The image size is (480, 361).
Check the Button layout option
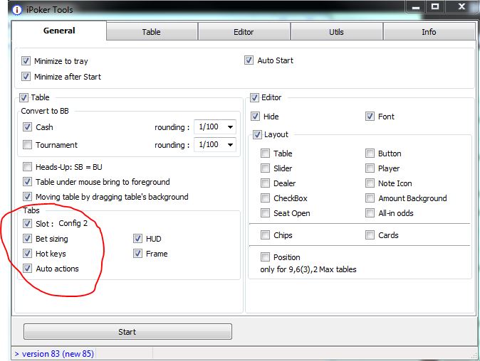click(370, 153)
